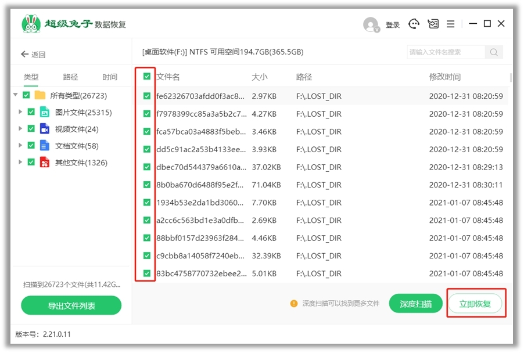Click the 71.04KB size cell
Image resolution: width=524 pixels, height=353 pixels.
(x=266, y=185)
